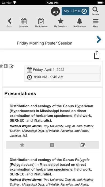Go to next session with blue chevron
105x187 pixels.
click(x=99, y=39)
